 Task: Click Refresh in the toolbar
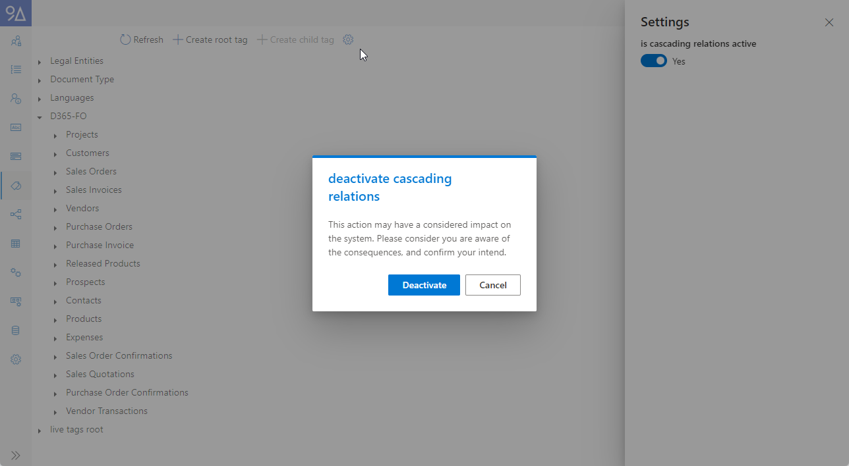(x=142, y=39)
